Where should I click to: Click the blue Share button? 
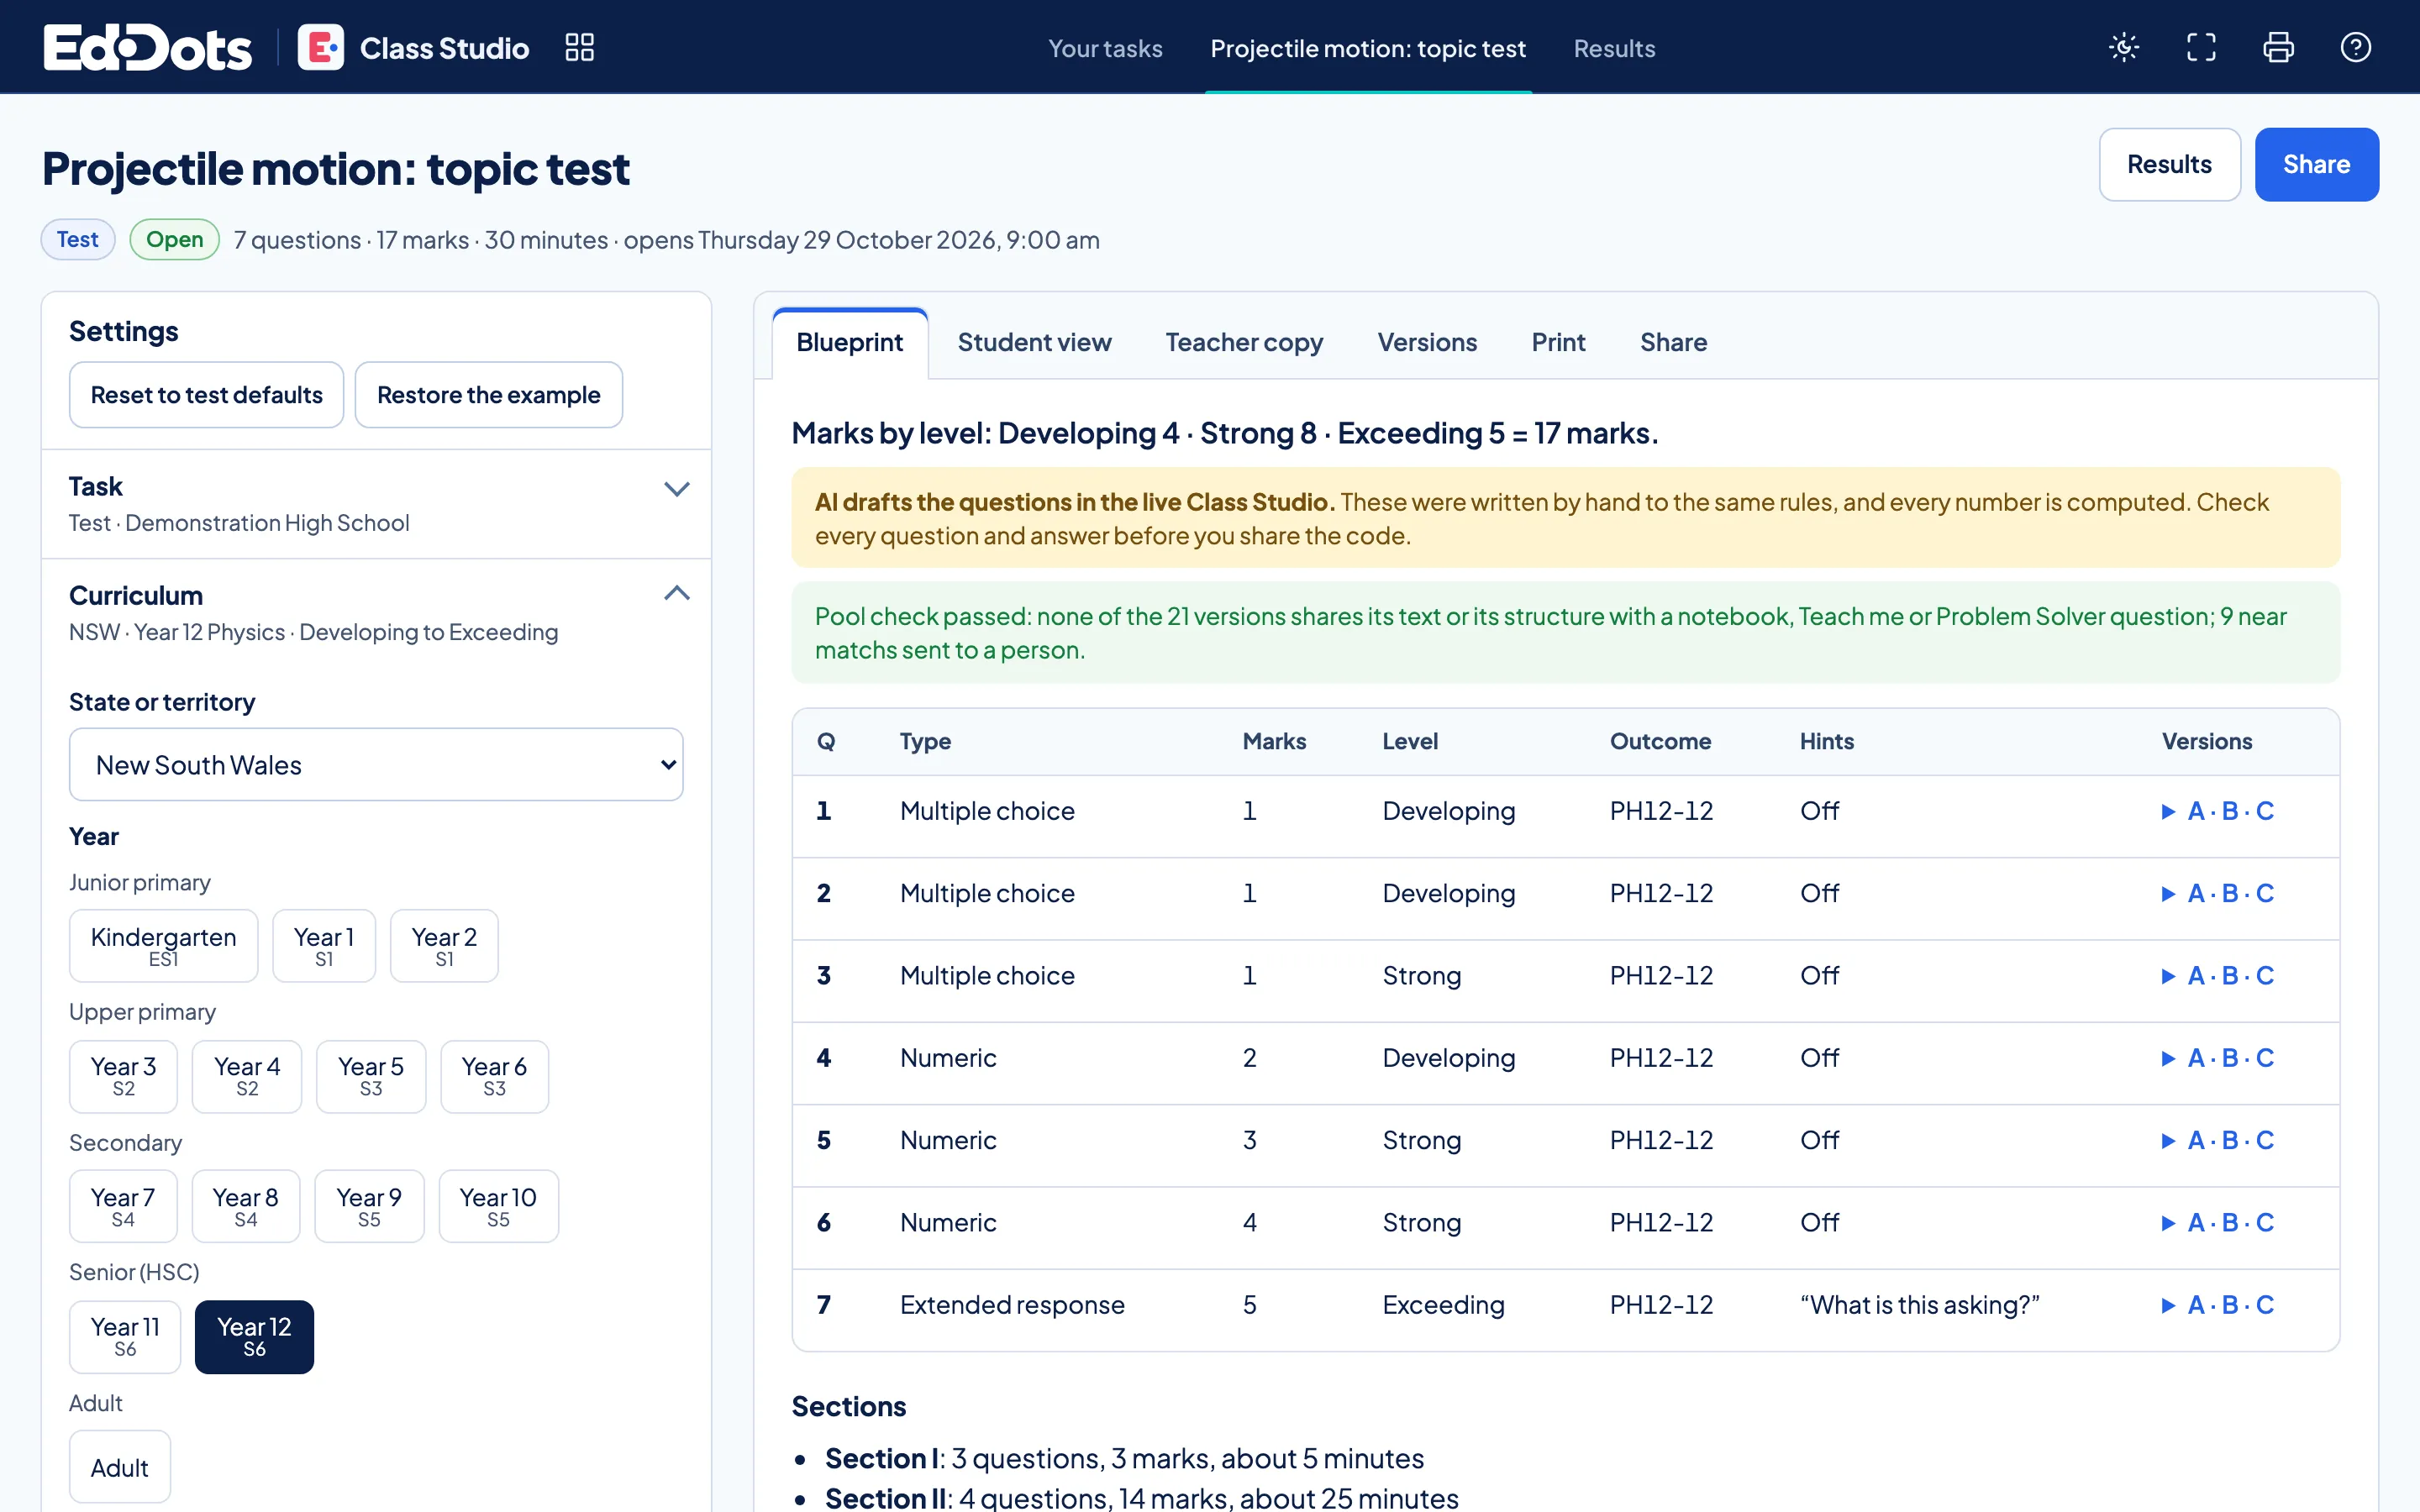2316,164
